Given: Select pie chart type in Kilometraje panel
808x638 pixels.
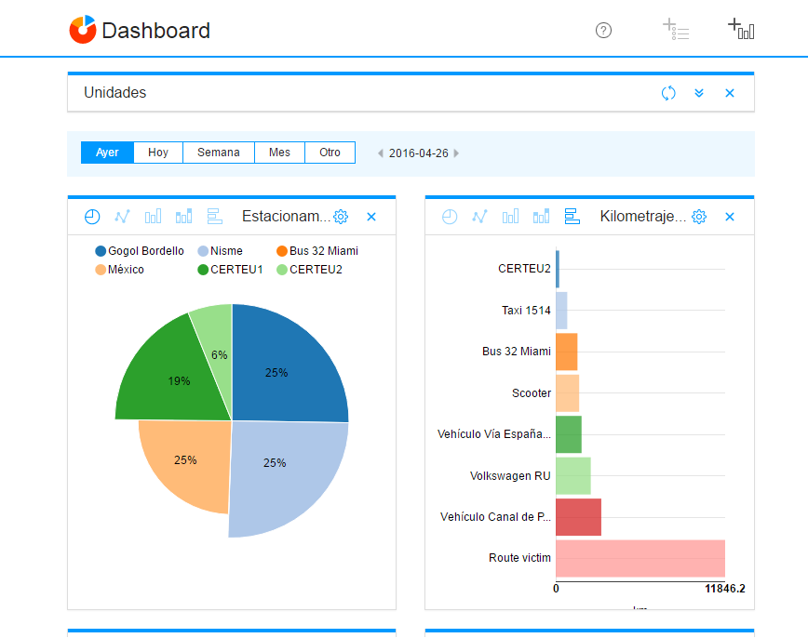Looking at the screenshot, I should [x=450, y=217].
